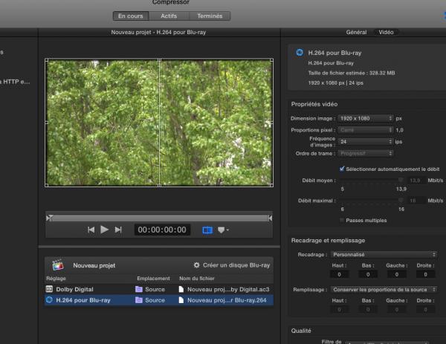Open the Terminés tab
Image resolution: width=446 pixels, height=344 pixels.
coord(210,16)
